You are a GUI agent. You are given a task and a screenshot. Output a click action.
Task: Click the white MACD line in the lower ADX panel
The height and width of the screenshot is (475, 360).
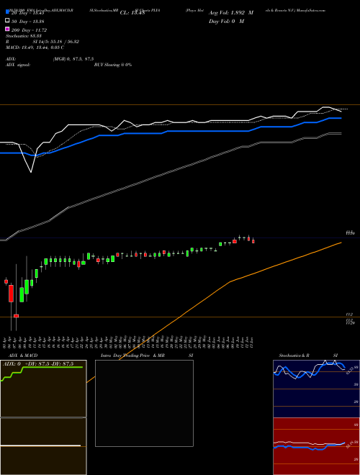(x=40, y=445)
